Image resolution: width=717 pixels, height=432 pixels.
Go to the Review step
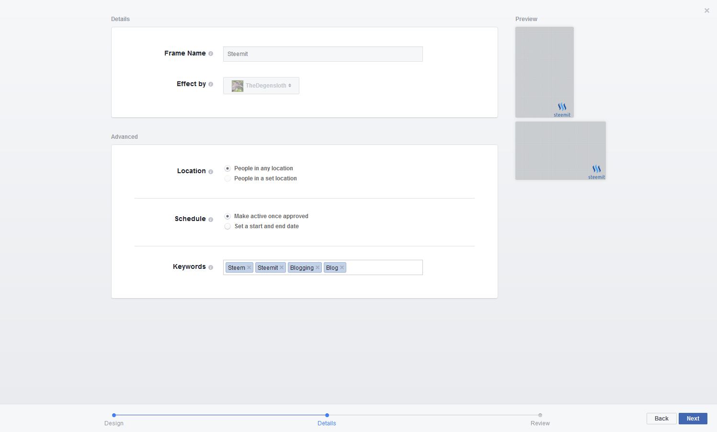540,423
